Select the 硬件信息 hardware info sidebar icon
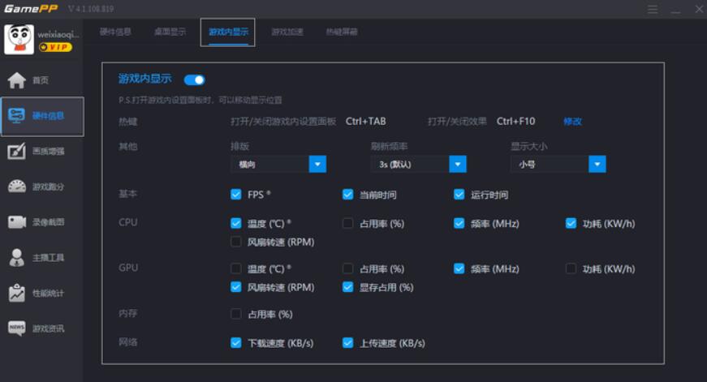Screen dimensions: 707x382 pos(17,115)
